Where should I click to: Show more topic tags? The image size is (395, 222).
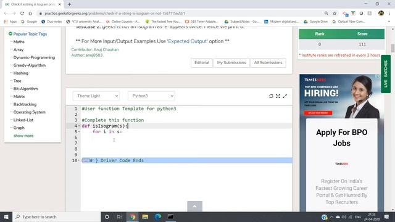click(23, 136)
